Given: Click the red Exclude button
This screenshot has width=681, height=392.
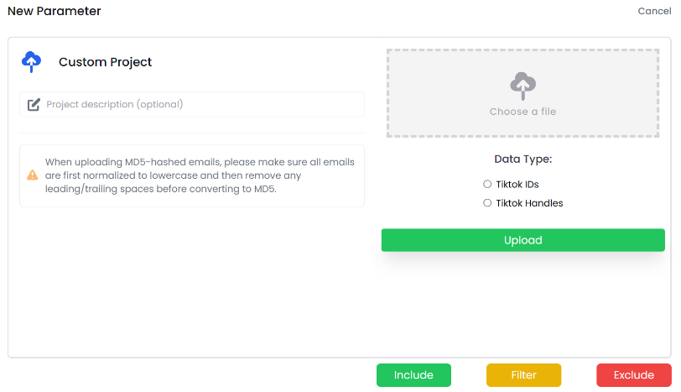Looking at the screenshot, I should pos(633,375).
